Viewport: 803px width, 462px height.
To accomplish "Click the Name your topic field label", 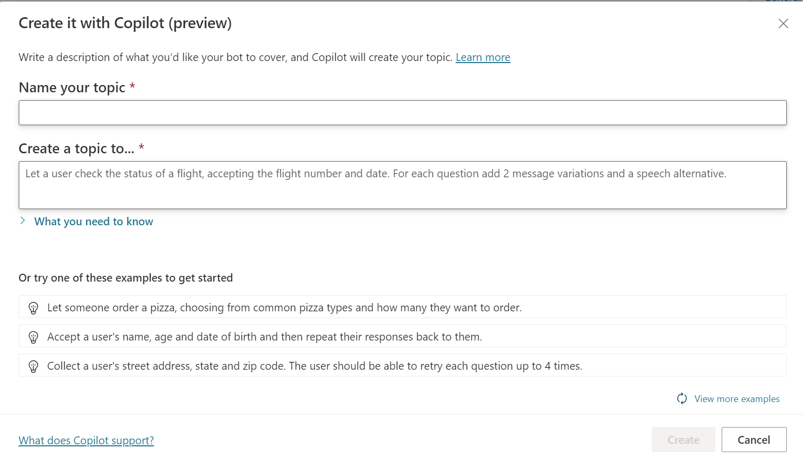I will pyautogui.click(x=72, y=88).
